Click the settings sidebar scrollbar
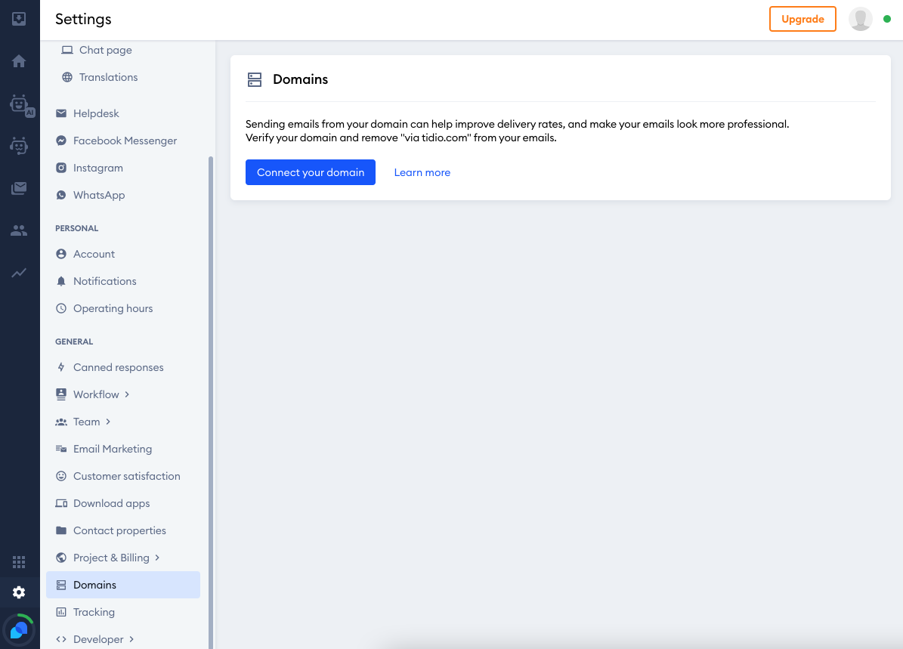Image resolution: width=903 pixels, height=649 pixels. (211, 402)
